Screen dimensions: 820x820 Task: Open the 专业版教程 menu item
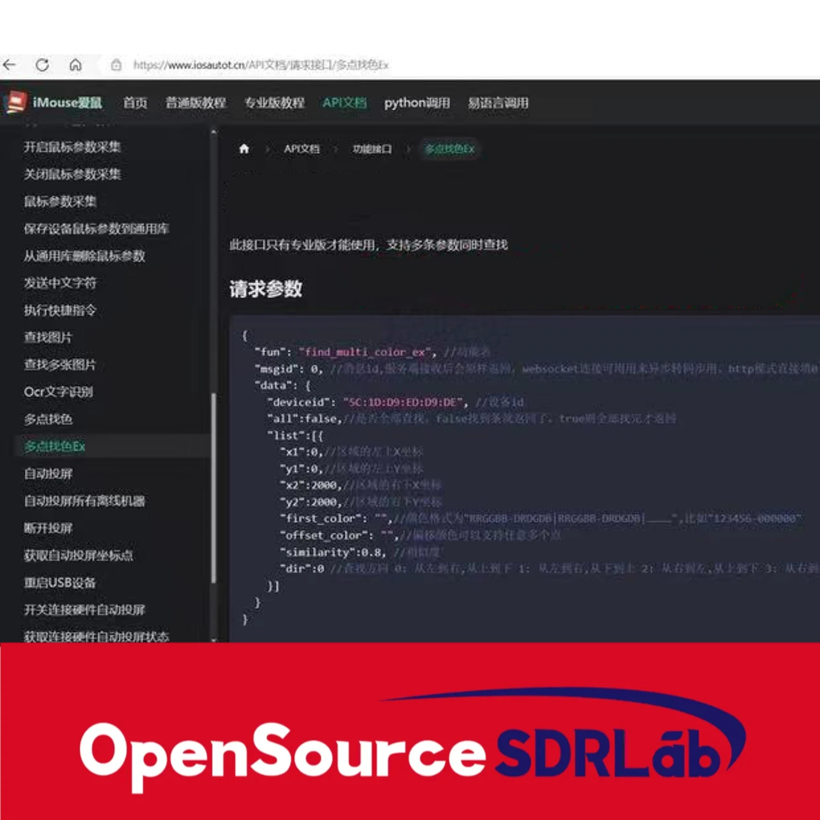coord(275,103)
